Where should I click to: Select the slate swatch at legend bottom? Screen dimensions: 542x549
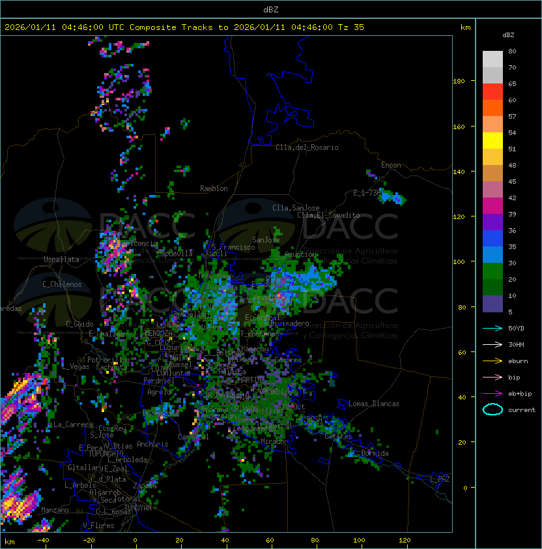[x=492, y=304]
